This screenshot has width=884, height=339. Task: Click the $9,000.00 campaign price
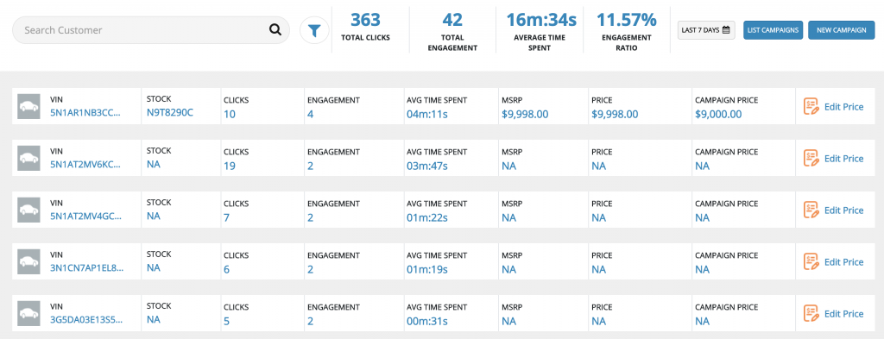(x=717, y=115)
